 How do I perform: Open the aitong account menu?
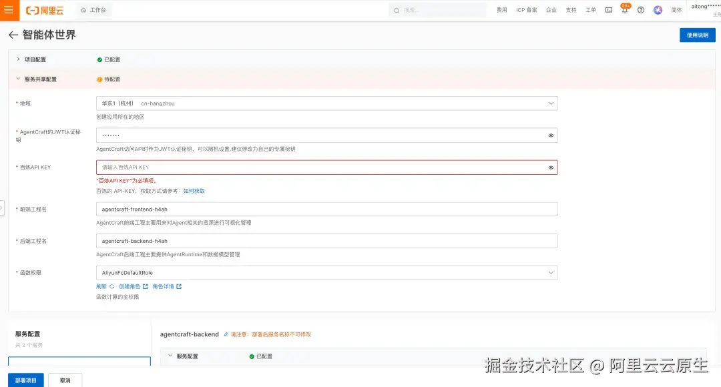click(706, 9)
